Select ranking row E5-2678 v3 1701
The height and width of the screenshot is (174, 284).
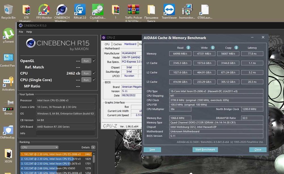pyautogui.click(x=56, y=164)
